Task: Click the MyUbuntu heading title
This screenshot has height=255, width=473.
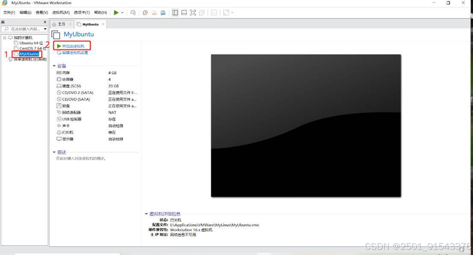Action: point(79,34)
